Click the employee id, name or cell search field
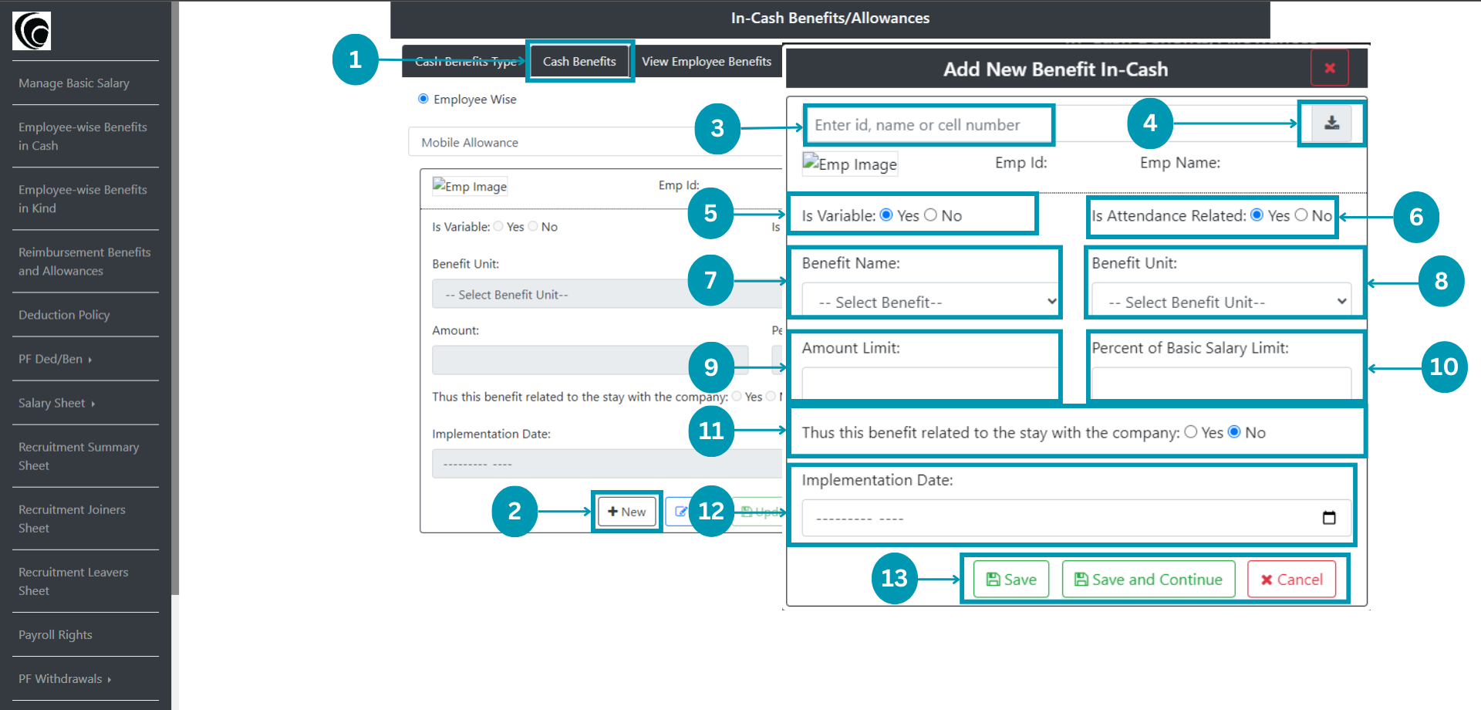Image resolution: width=1481 pixels, height=710 pixels. [x=929, y=124]
